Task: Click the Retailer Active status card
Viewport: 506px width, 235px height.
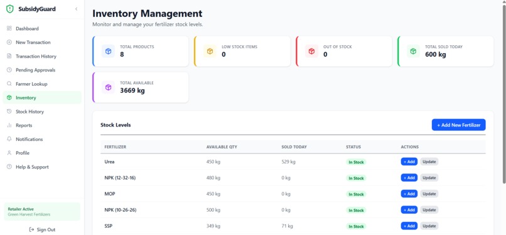Action: pos(42,212)
